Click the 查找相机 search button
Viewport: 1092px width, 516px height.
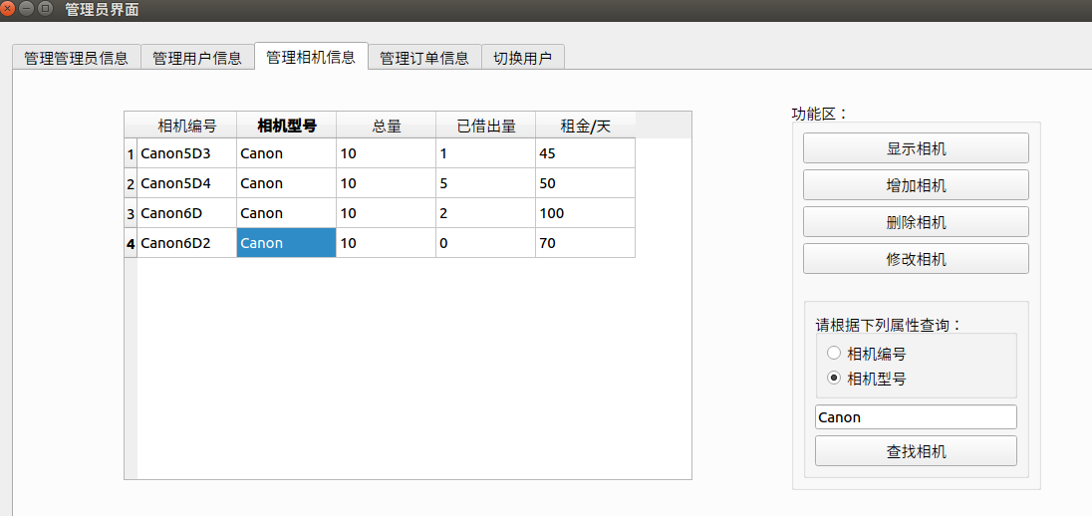[916, 451]
